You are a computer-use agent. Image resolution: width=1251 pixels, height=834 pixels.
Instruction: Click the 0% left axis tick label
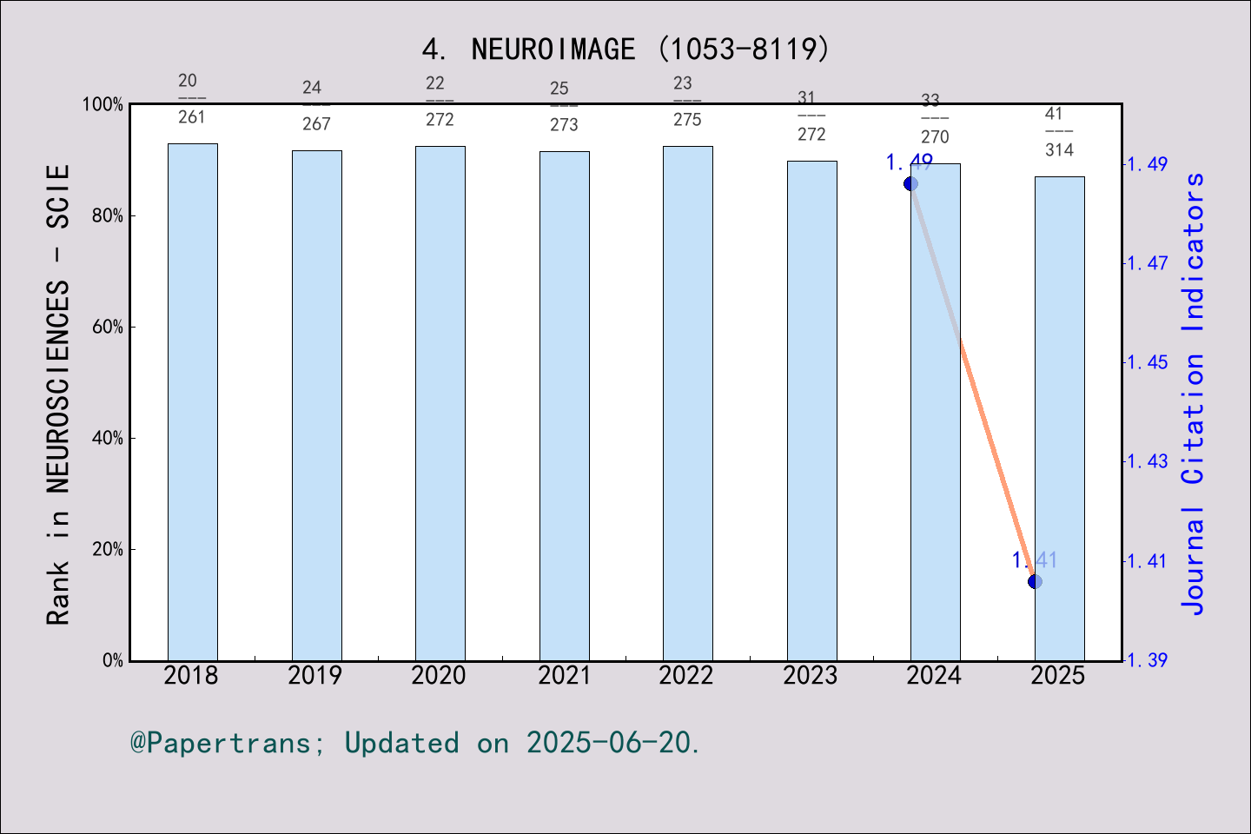[113, 660]
